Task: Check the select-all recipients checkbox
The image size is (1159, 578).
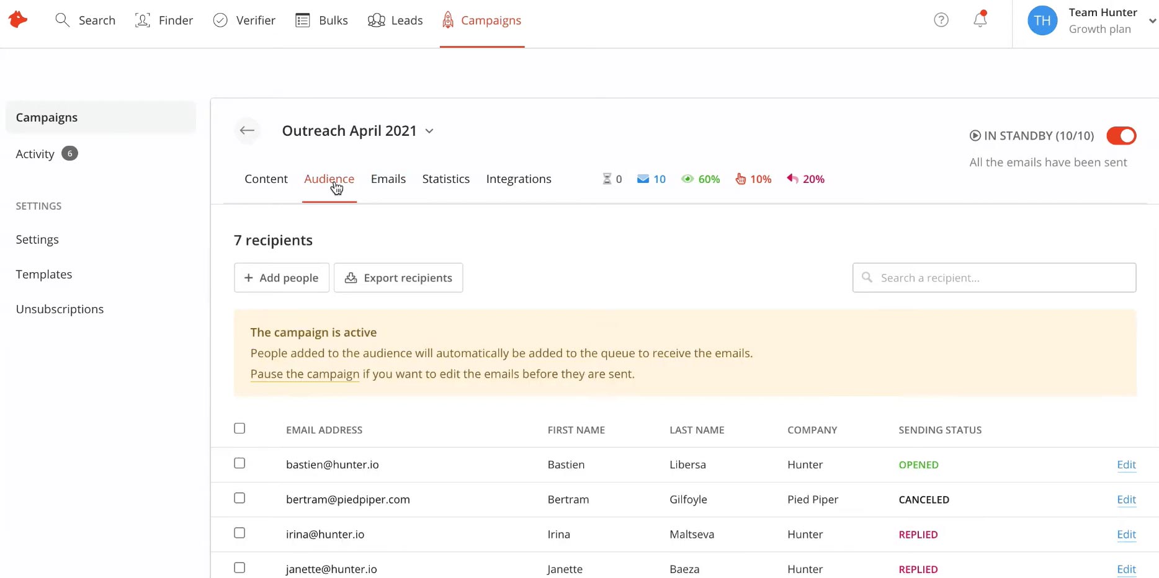Action: [x=239, y=429]
